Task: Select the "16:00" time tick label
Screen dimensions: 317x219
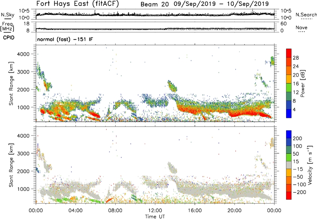Action: [195, 211]
